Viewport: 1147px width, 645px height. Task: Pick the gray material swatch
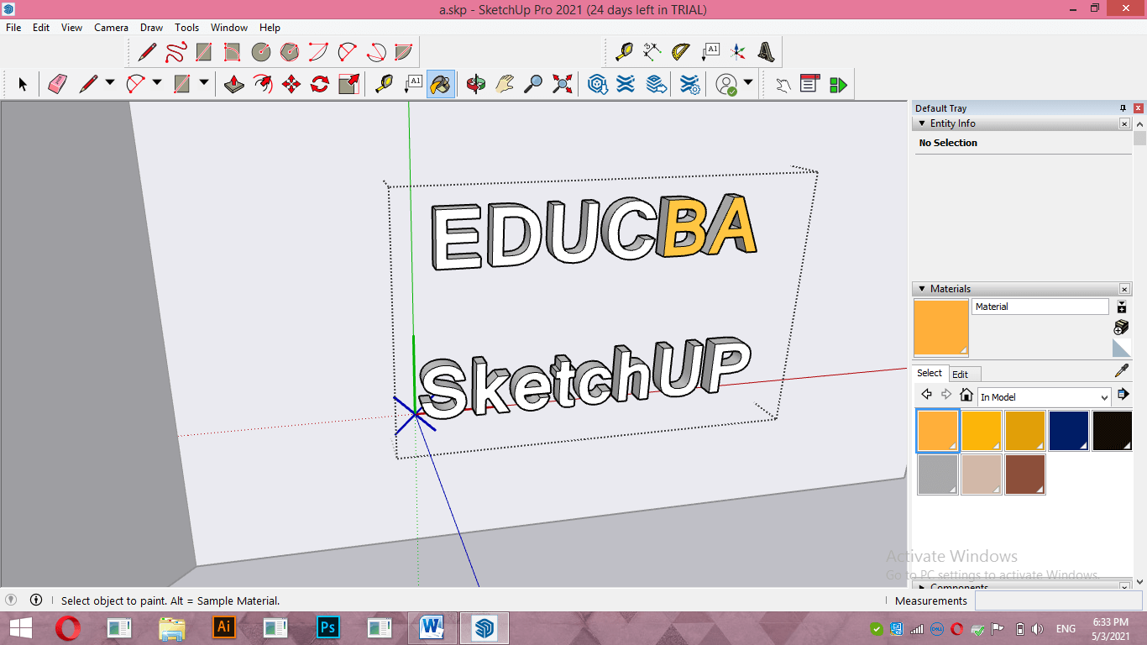[938, 475]
